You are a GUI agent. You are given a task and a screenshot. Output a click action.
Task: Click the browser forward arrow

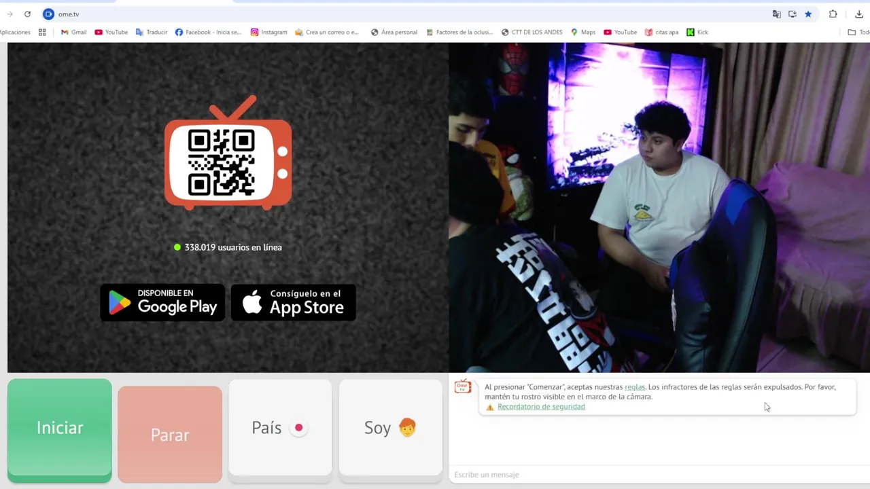tap(10, 14)
